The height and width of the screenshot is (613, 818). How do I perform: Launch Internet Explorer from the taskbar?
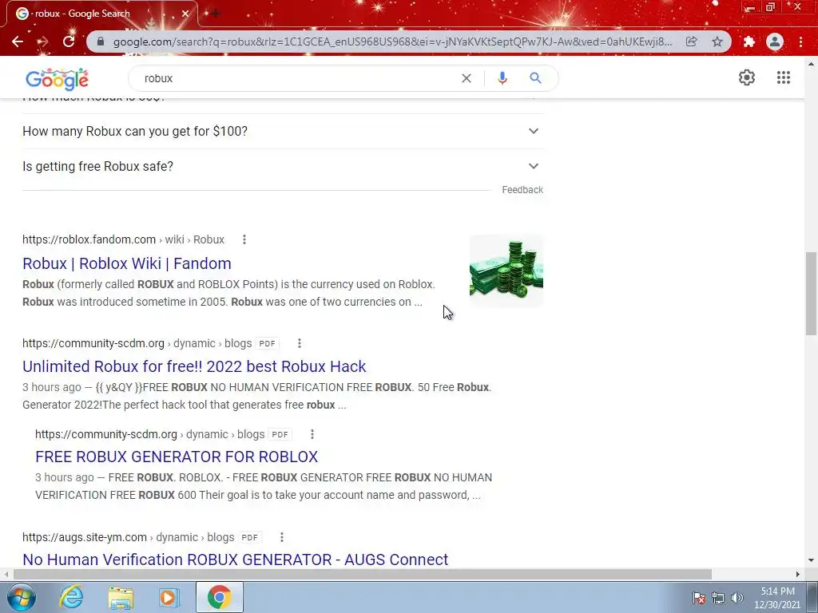tap(71, 597)
